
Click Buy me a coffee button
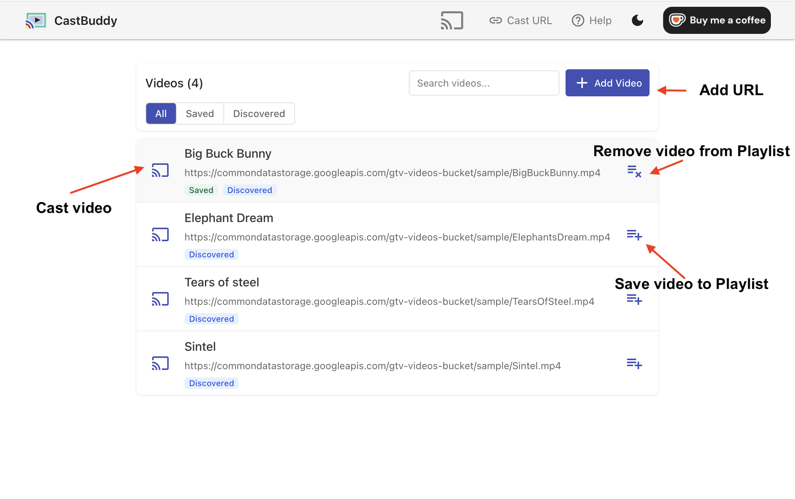[717, 20]
